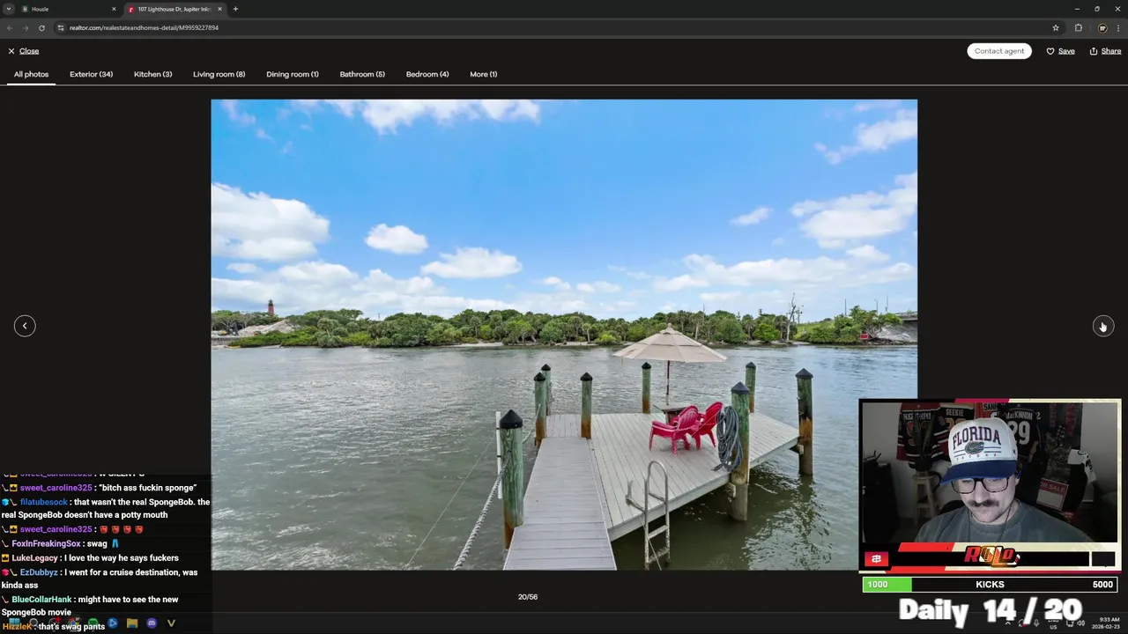Close the 107 Lighthouse Dr browser tab
The height and width of the screenshot is (634, 1128).
click(219, 9)
